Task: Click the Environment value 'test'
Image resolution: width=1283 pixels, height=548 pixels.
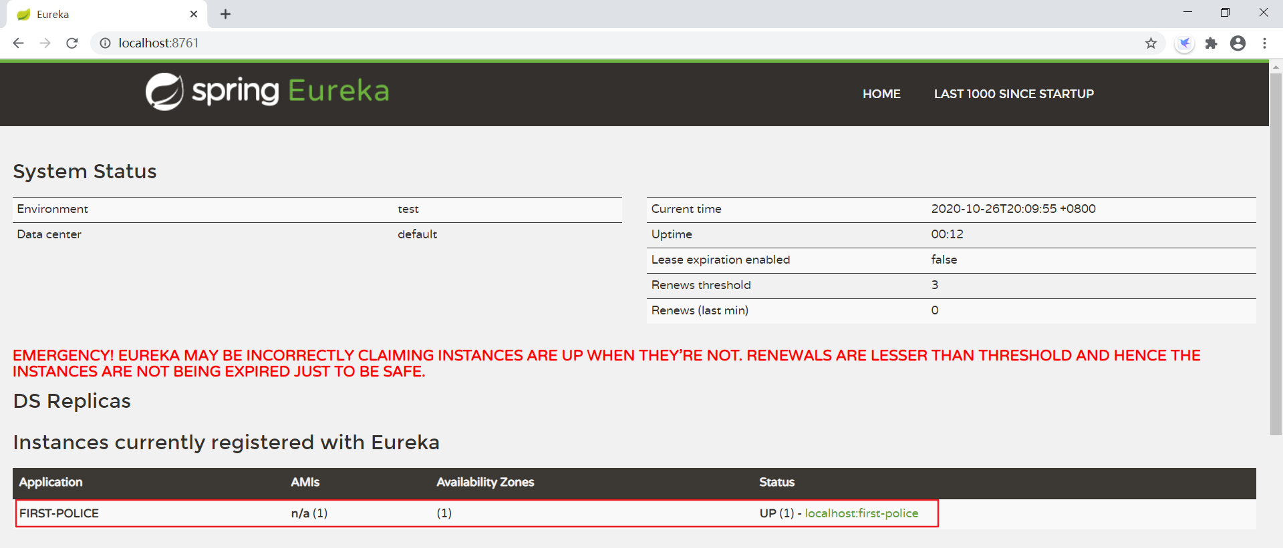Action: (408, 209)
